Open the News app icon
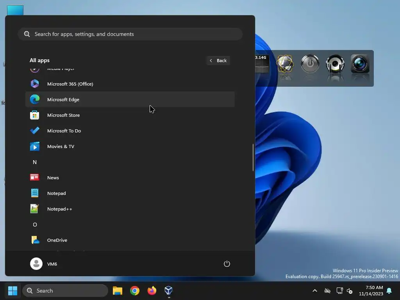This screenshot has width=400, height=300. point(35,178)
